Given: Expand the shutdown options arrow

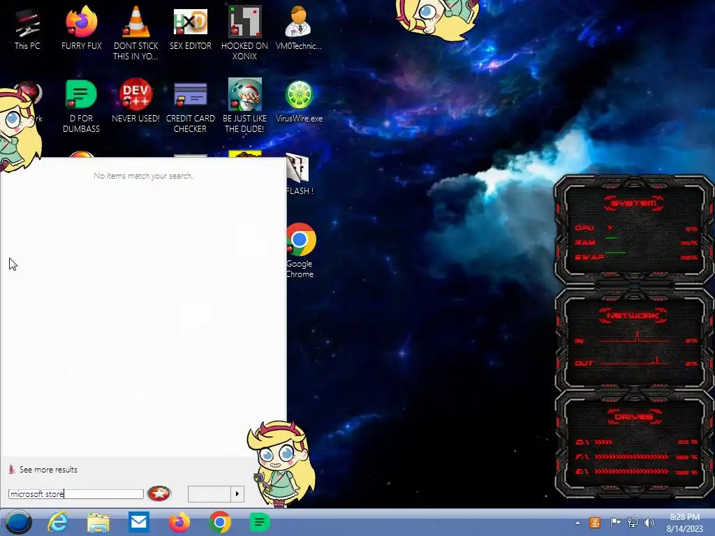Looking at the screenshot, I should (237, 493).
